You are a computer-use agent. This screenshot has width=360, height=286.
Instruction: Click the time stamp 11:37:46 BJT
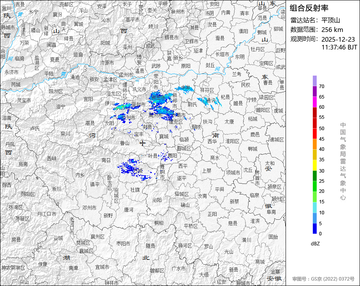tap(339, 48)
